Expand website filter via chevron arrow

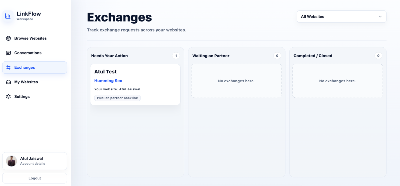tap(380, 16)
